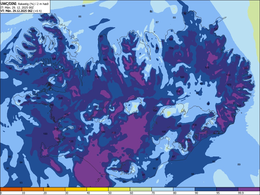Viewport: 260px width, 195px height.
Task: Pick the 80–90 light blue legend swatch
Action: tap(184, 189)
